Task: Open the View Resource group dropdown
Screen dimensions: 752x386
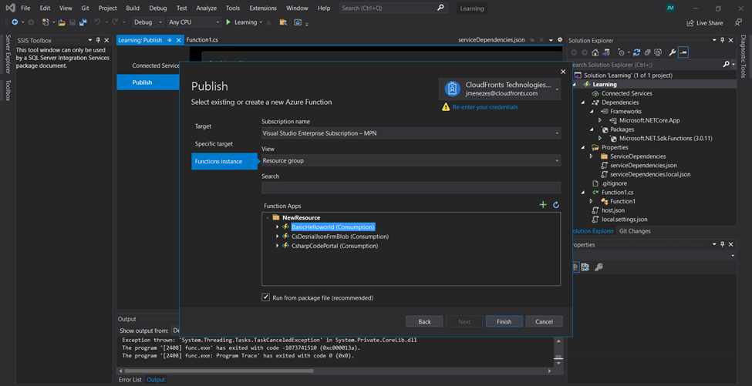Action: tap(411, 160)
